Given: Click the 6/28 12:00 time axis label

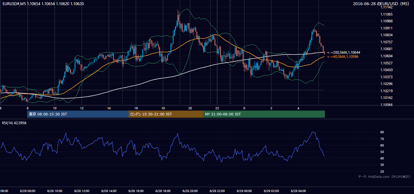Looking at the screenshot, I should pos(82,191).
